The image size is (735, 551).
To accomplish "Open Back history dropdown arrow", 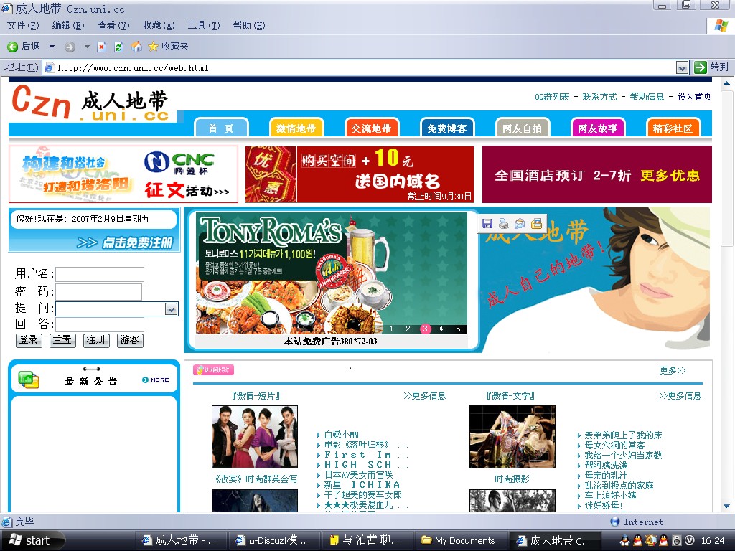I will pyautogui.click(x=52, y=47).
